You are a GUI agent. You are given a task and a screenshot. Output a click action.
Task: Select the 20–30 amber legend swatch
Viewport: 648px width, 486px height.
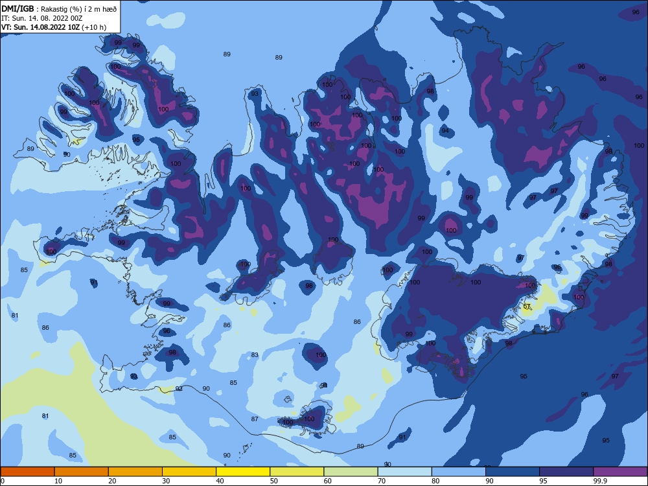tap(135, 472)
